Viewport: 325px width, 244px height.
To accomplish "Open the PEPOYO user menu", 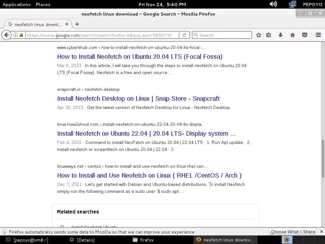I will (313, 4).
